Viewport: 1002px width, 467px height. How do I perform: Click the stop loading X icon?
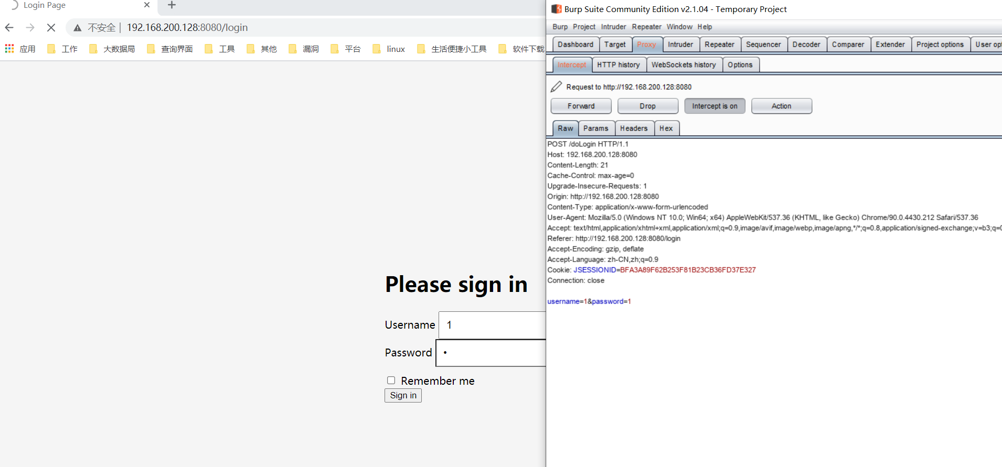(x=51, y=28)
